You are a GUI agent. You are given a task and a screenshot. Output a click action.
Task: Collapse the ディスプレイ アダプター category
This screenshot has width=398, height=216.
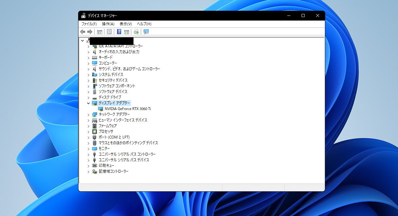pyautogui.click(x=88, y=103)
